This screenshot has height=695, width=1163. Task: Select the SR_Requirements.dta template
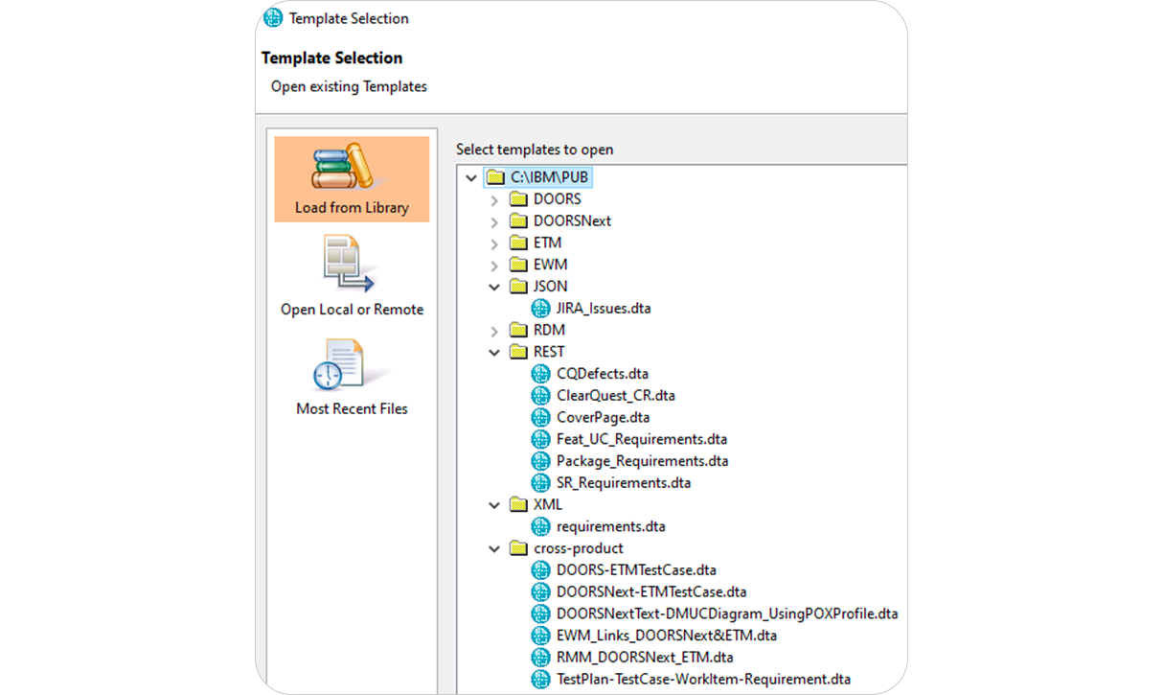point(625,482)
